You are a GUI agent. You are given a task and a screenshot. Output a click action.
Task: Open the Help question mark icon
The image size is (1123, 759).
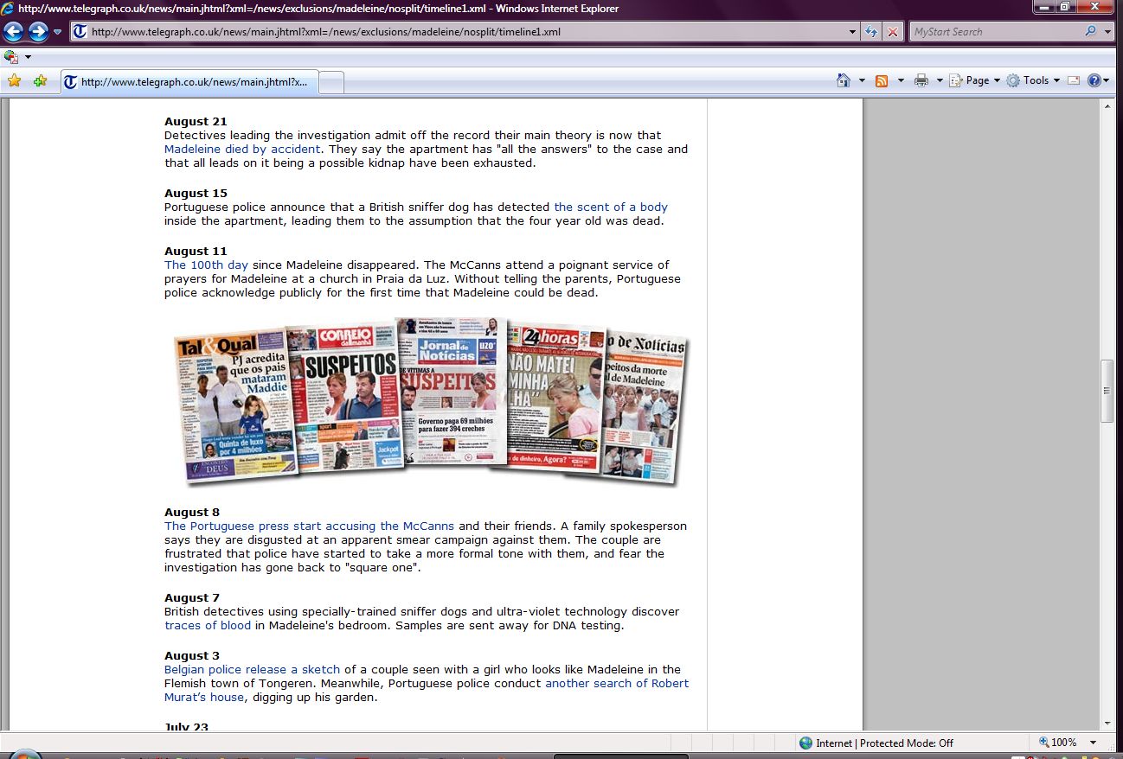coord(1094,80)
